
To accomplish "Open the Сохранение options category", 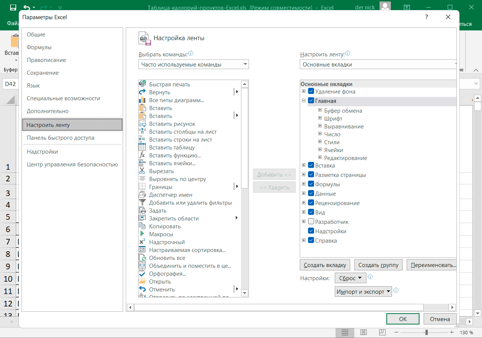I will click(72, 73).
